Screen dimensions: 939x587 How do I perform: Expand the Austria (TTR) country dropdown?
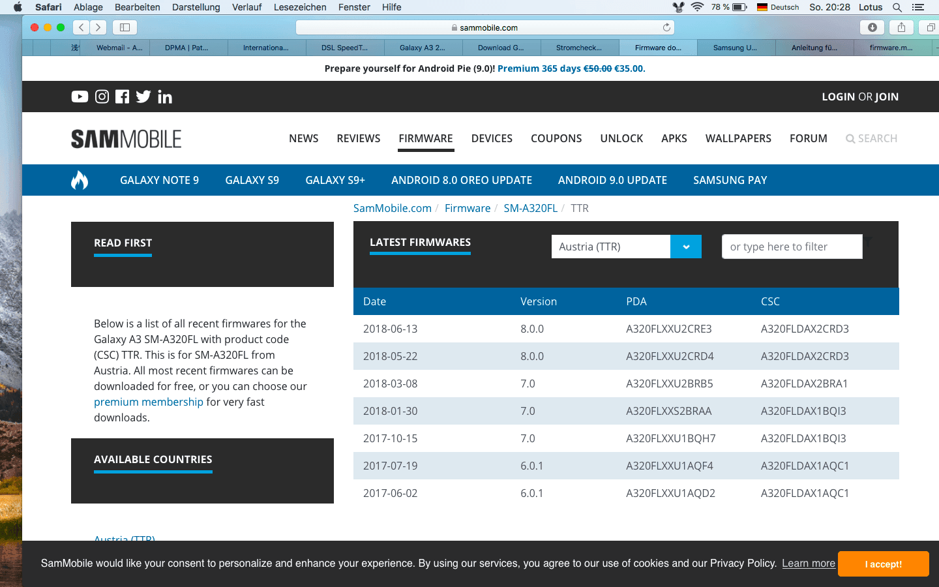pos(686,247)
